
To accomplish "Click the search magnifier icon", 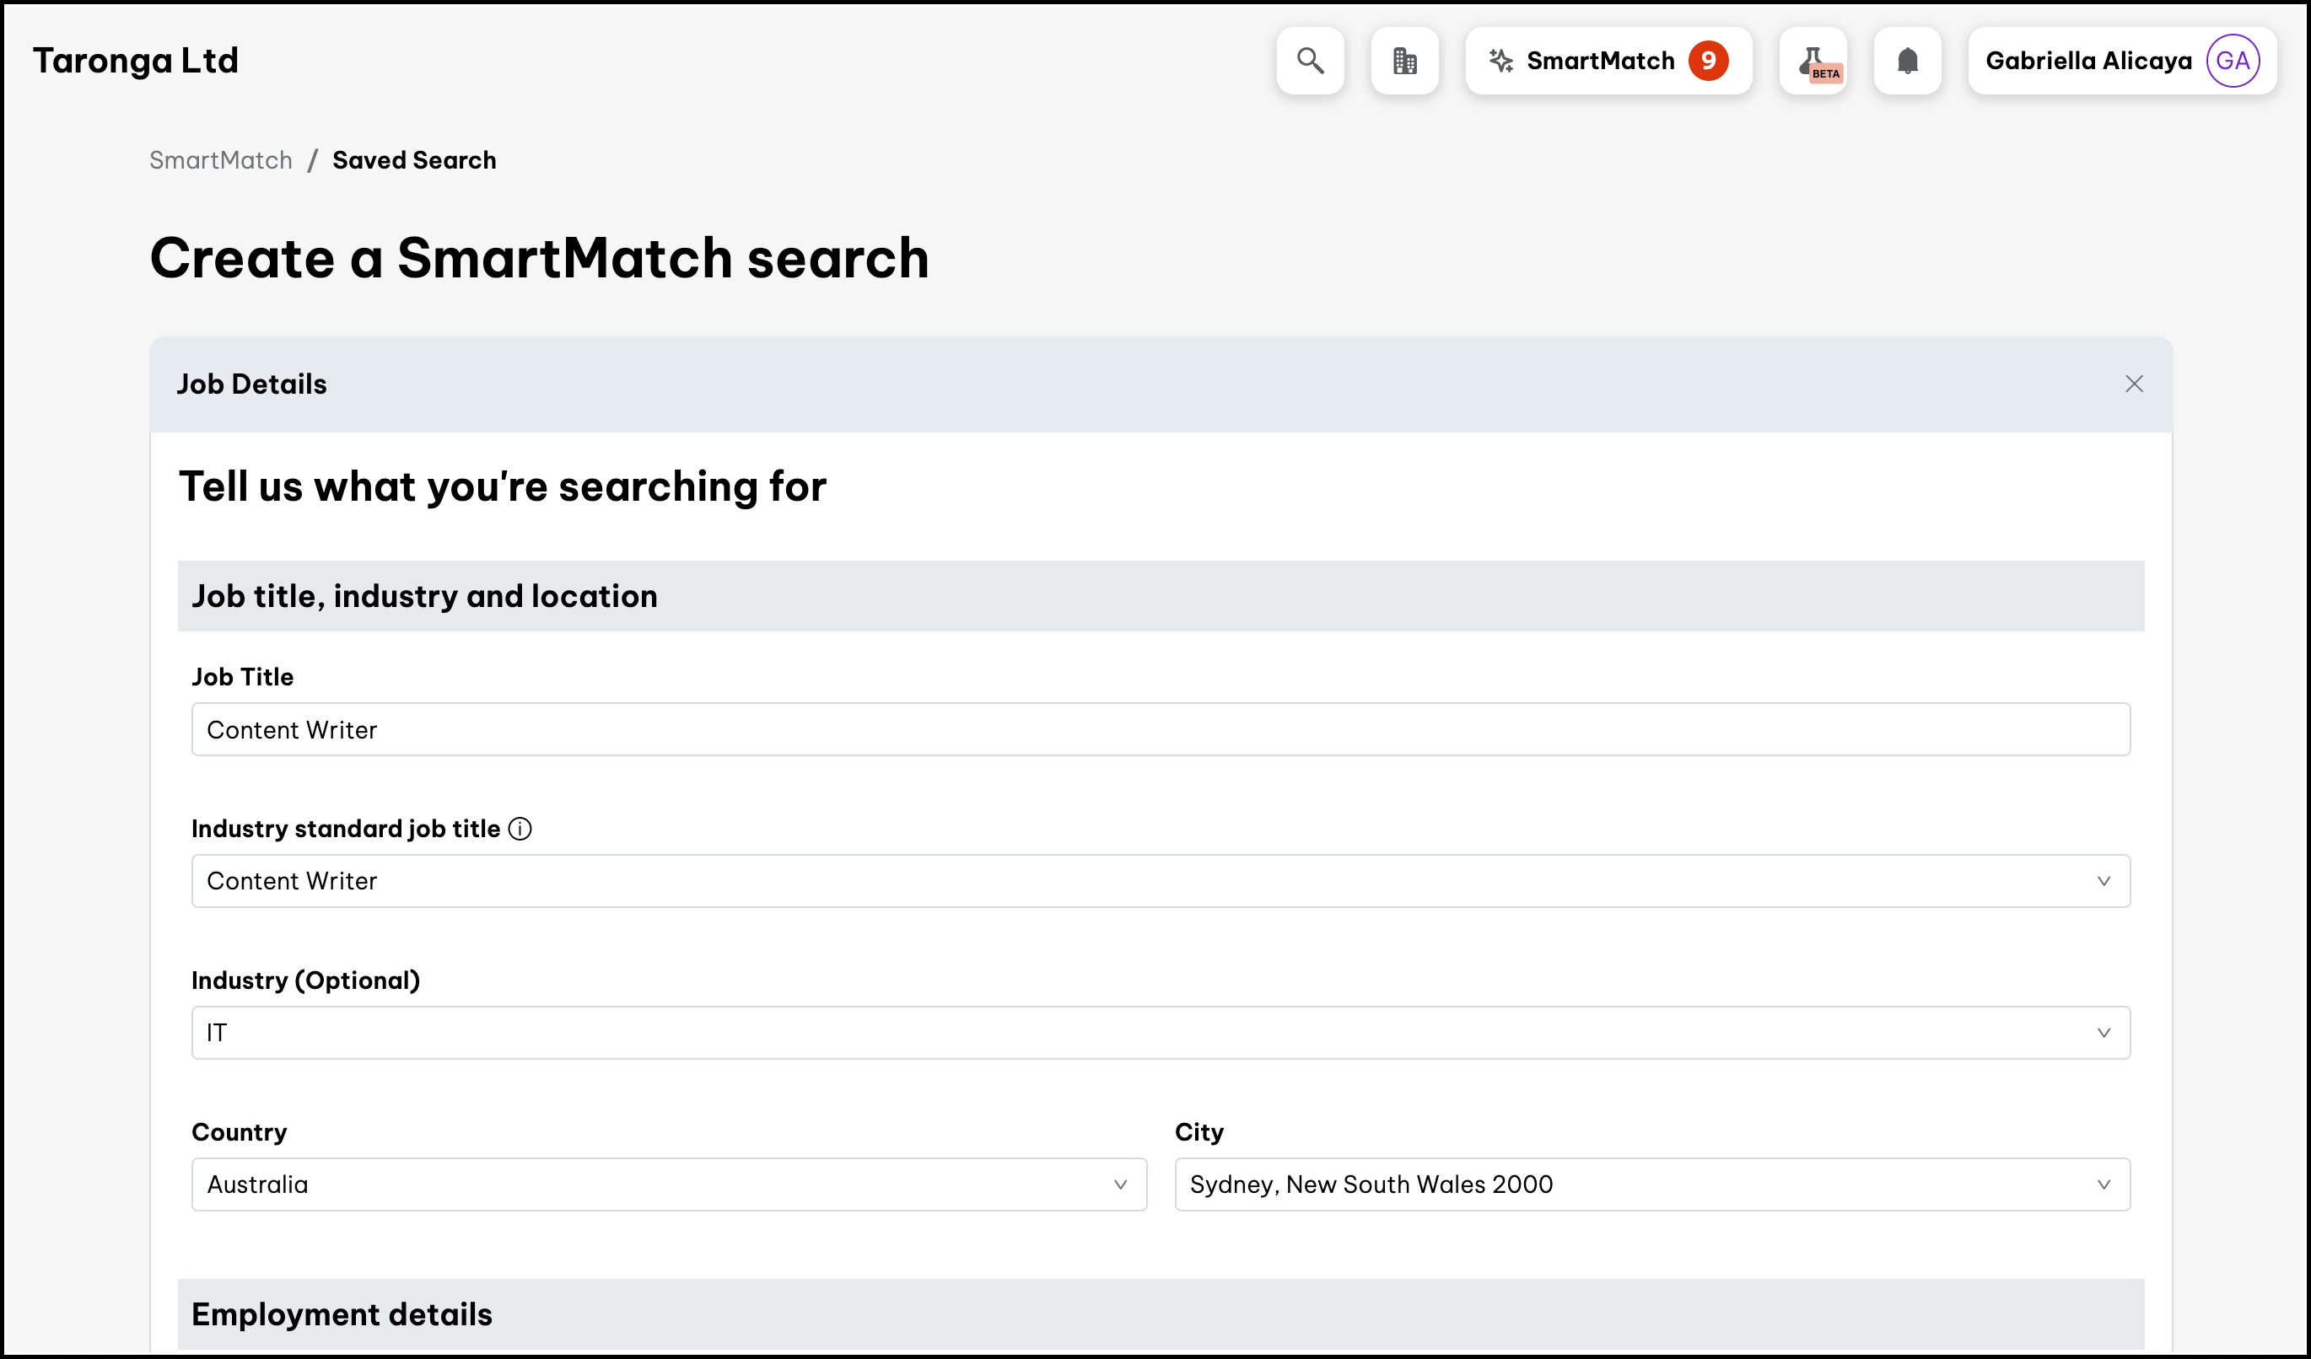I will tap(1310, 61).
